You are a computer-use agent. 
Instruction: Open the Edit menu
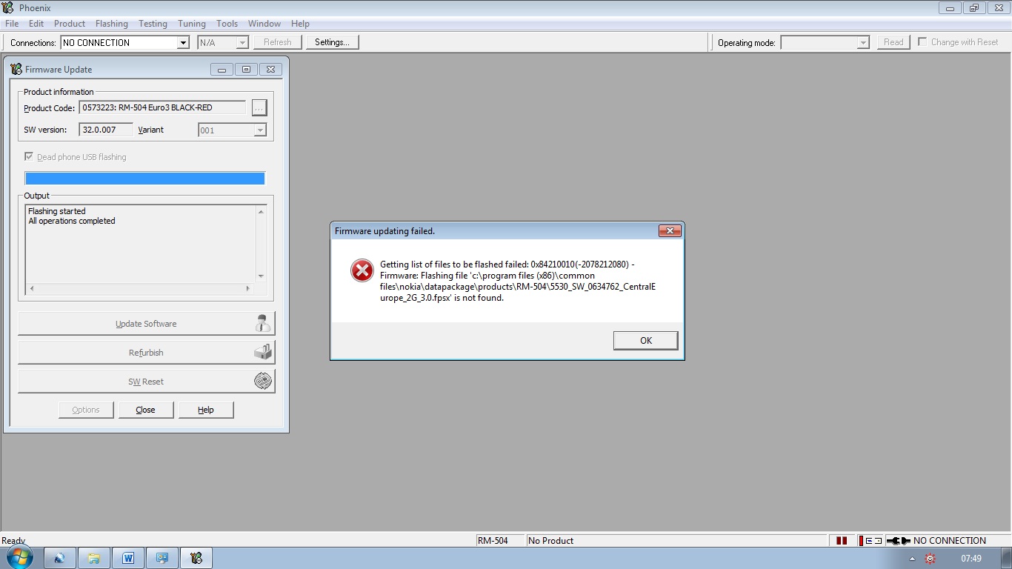(x=36, y=24)
